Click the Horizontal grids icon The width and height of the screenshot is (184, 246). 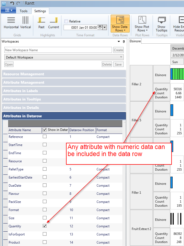pyautogui.click(x=11, y=20)
